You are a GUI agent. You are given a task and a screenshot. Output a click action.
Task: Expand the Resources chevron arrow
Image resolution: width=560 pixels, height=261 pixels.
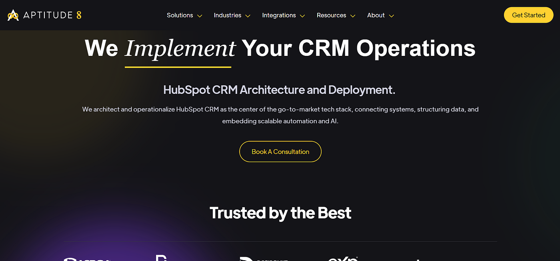[x=353, y=16]
